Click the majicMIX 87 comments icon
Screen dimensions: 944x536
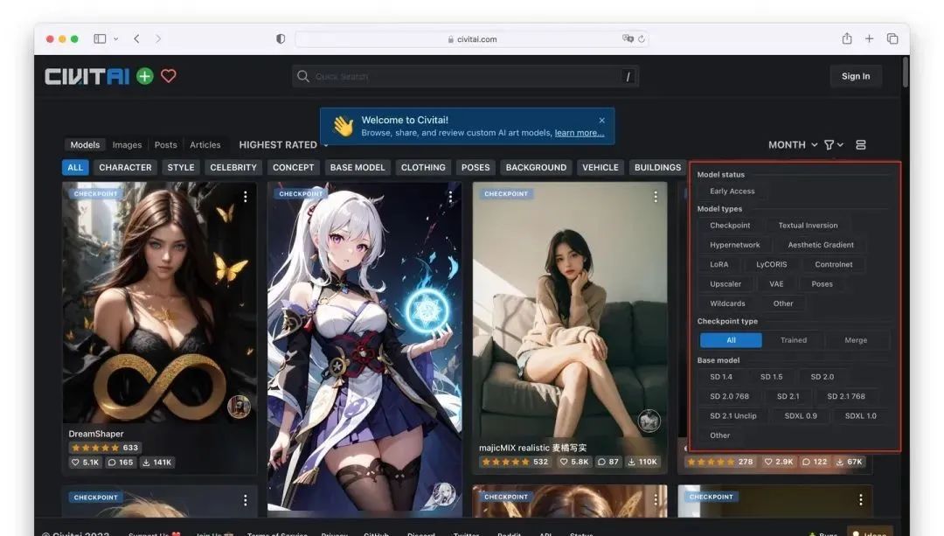[602, 462]
